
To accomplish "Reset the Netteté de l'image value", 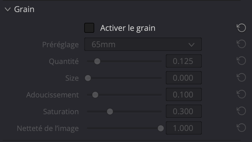I will [241, 128].
